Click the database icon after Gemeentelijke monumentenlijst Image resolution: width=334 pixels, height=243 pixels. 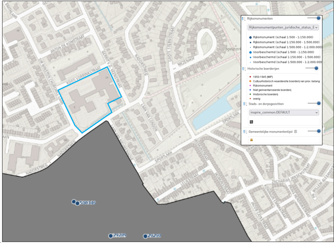coord(296,132)
